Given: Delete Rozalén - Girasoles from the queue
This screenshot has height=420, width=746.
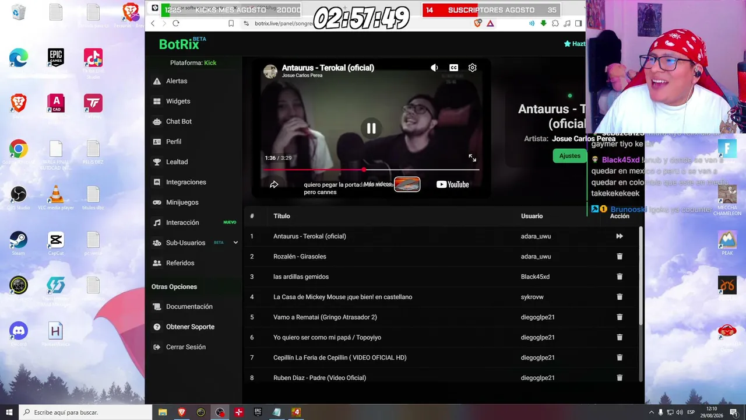Looking at the screenshot, I should [620, 257].
